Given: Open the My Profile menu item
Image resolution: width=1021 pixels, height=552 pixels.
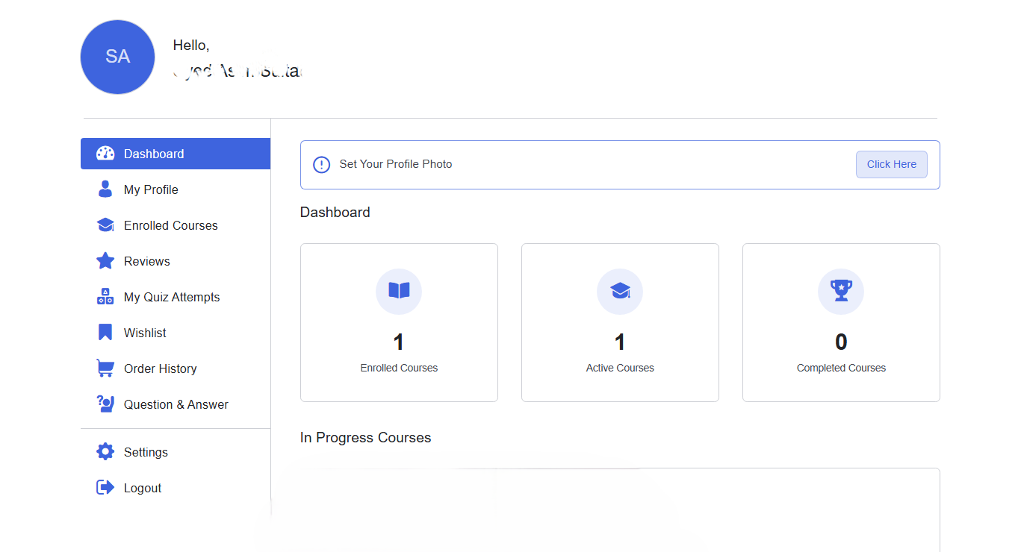Looking at the screenshot, I should 152,189.
